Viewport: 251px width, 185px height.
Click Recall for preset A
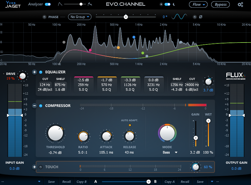coord(66,182)
